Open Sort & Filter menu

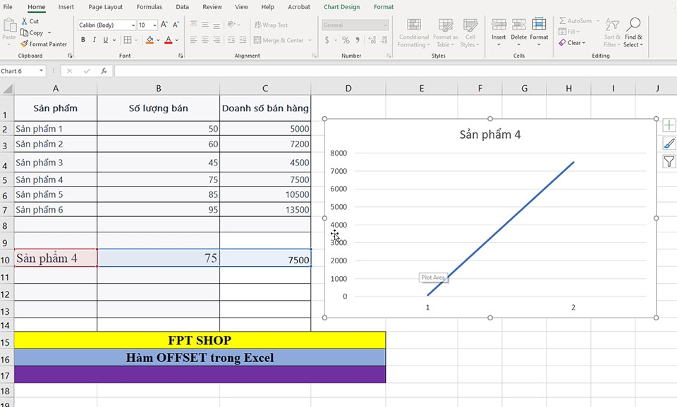612,33
